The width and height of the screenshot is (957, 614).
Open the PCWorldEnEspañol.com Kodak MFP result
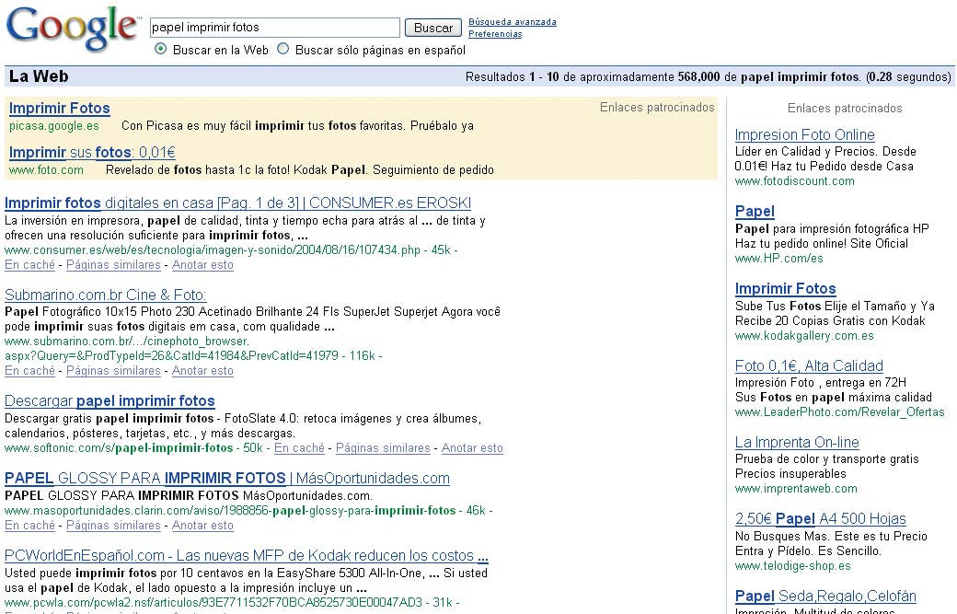point(246,555)
